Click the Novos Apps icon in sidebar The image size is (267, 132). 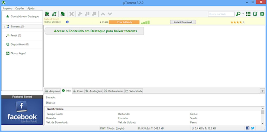coord(8,53)
